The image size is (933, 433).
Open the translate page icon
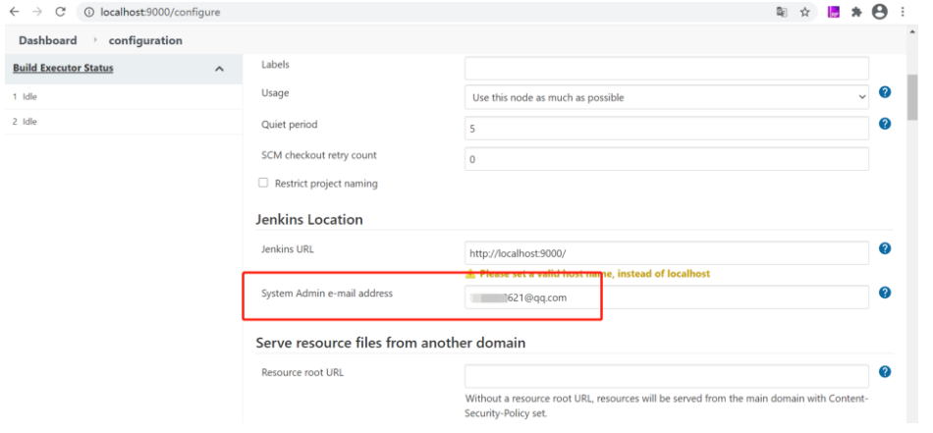(x=782, y=12)
